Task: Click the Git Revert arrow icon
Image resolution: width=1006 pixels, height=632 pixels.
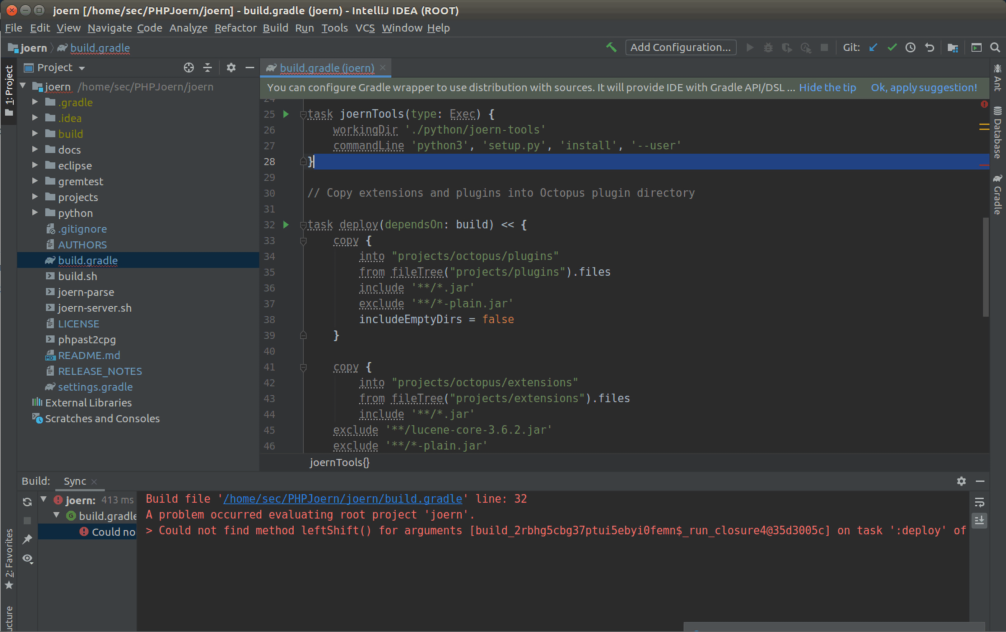Action: [x=930, y=48]
